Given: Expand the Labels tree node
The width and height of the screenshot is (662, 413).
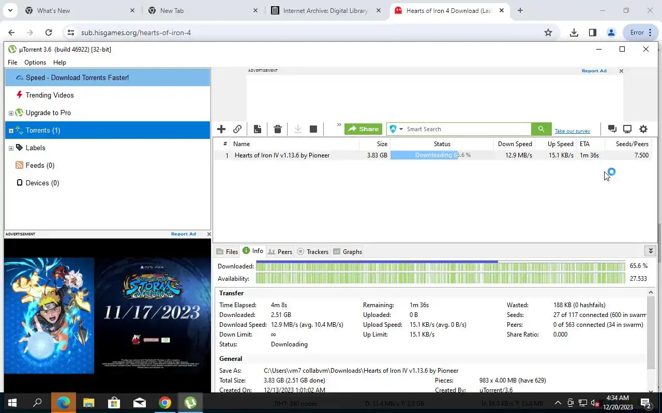Looking at the screenshot, I should (x=11, y=148).
